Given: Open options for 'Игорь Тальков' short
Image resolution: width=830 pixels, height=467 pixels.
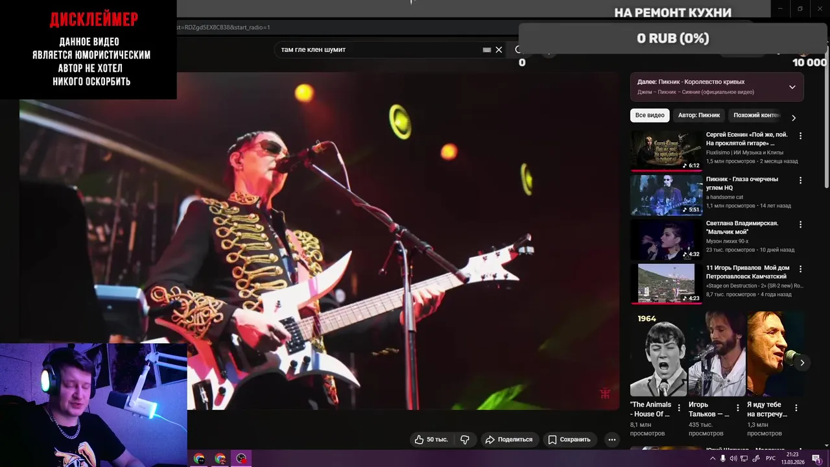Looking at the screenshot, I should 737,408.
